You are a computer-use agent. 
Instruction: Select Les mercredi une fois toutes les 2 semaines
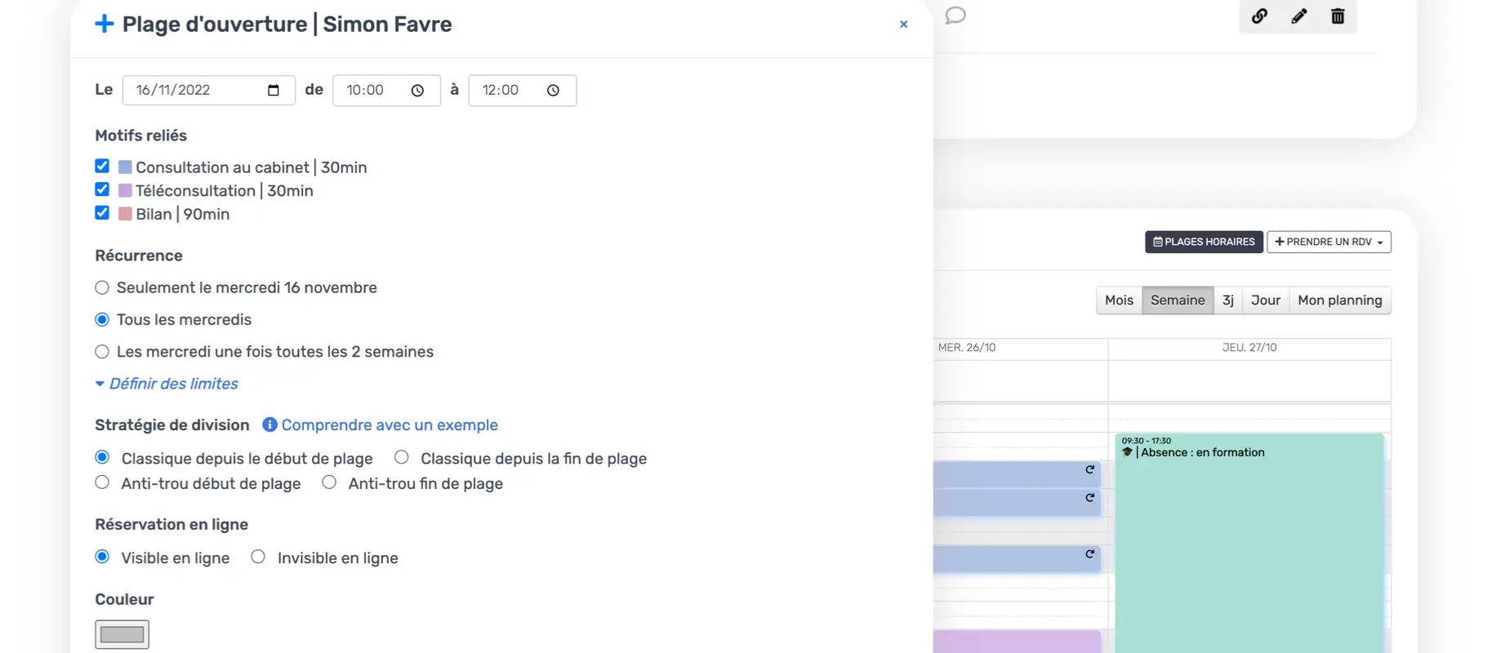click(102, 352)
